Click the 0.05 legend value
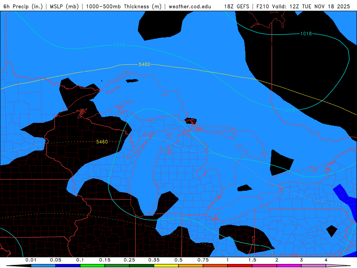 coord(55,260)
